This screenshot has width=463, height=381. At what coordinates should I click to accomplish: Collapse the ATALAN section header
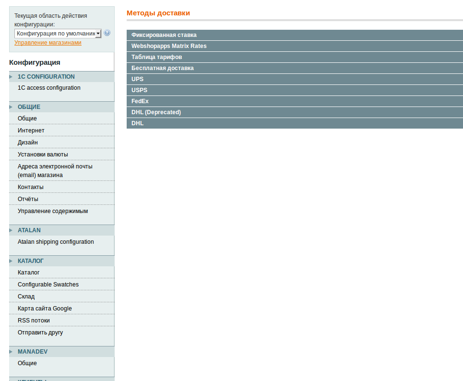pyautogui.click(x=62, y=230)
